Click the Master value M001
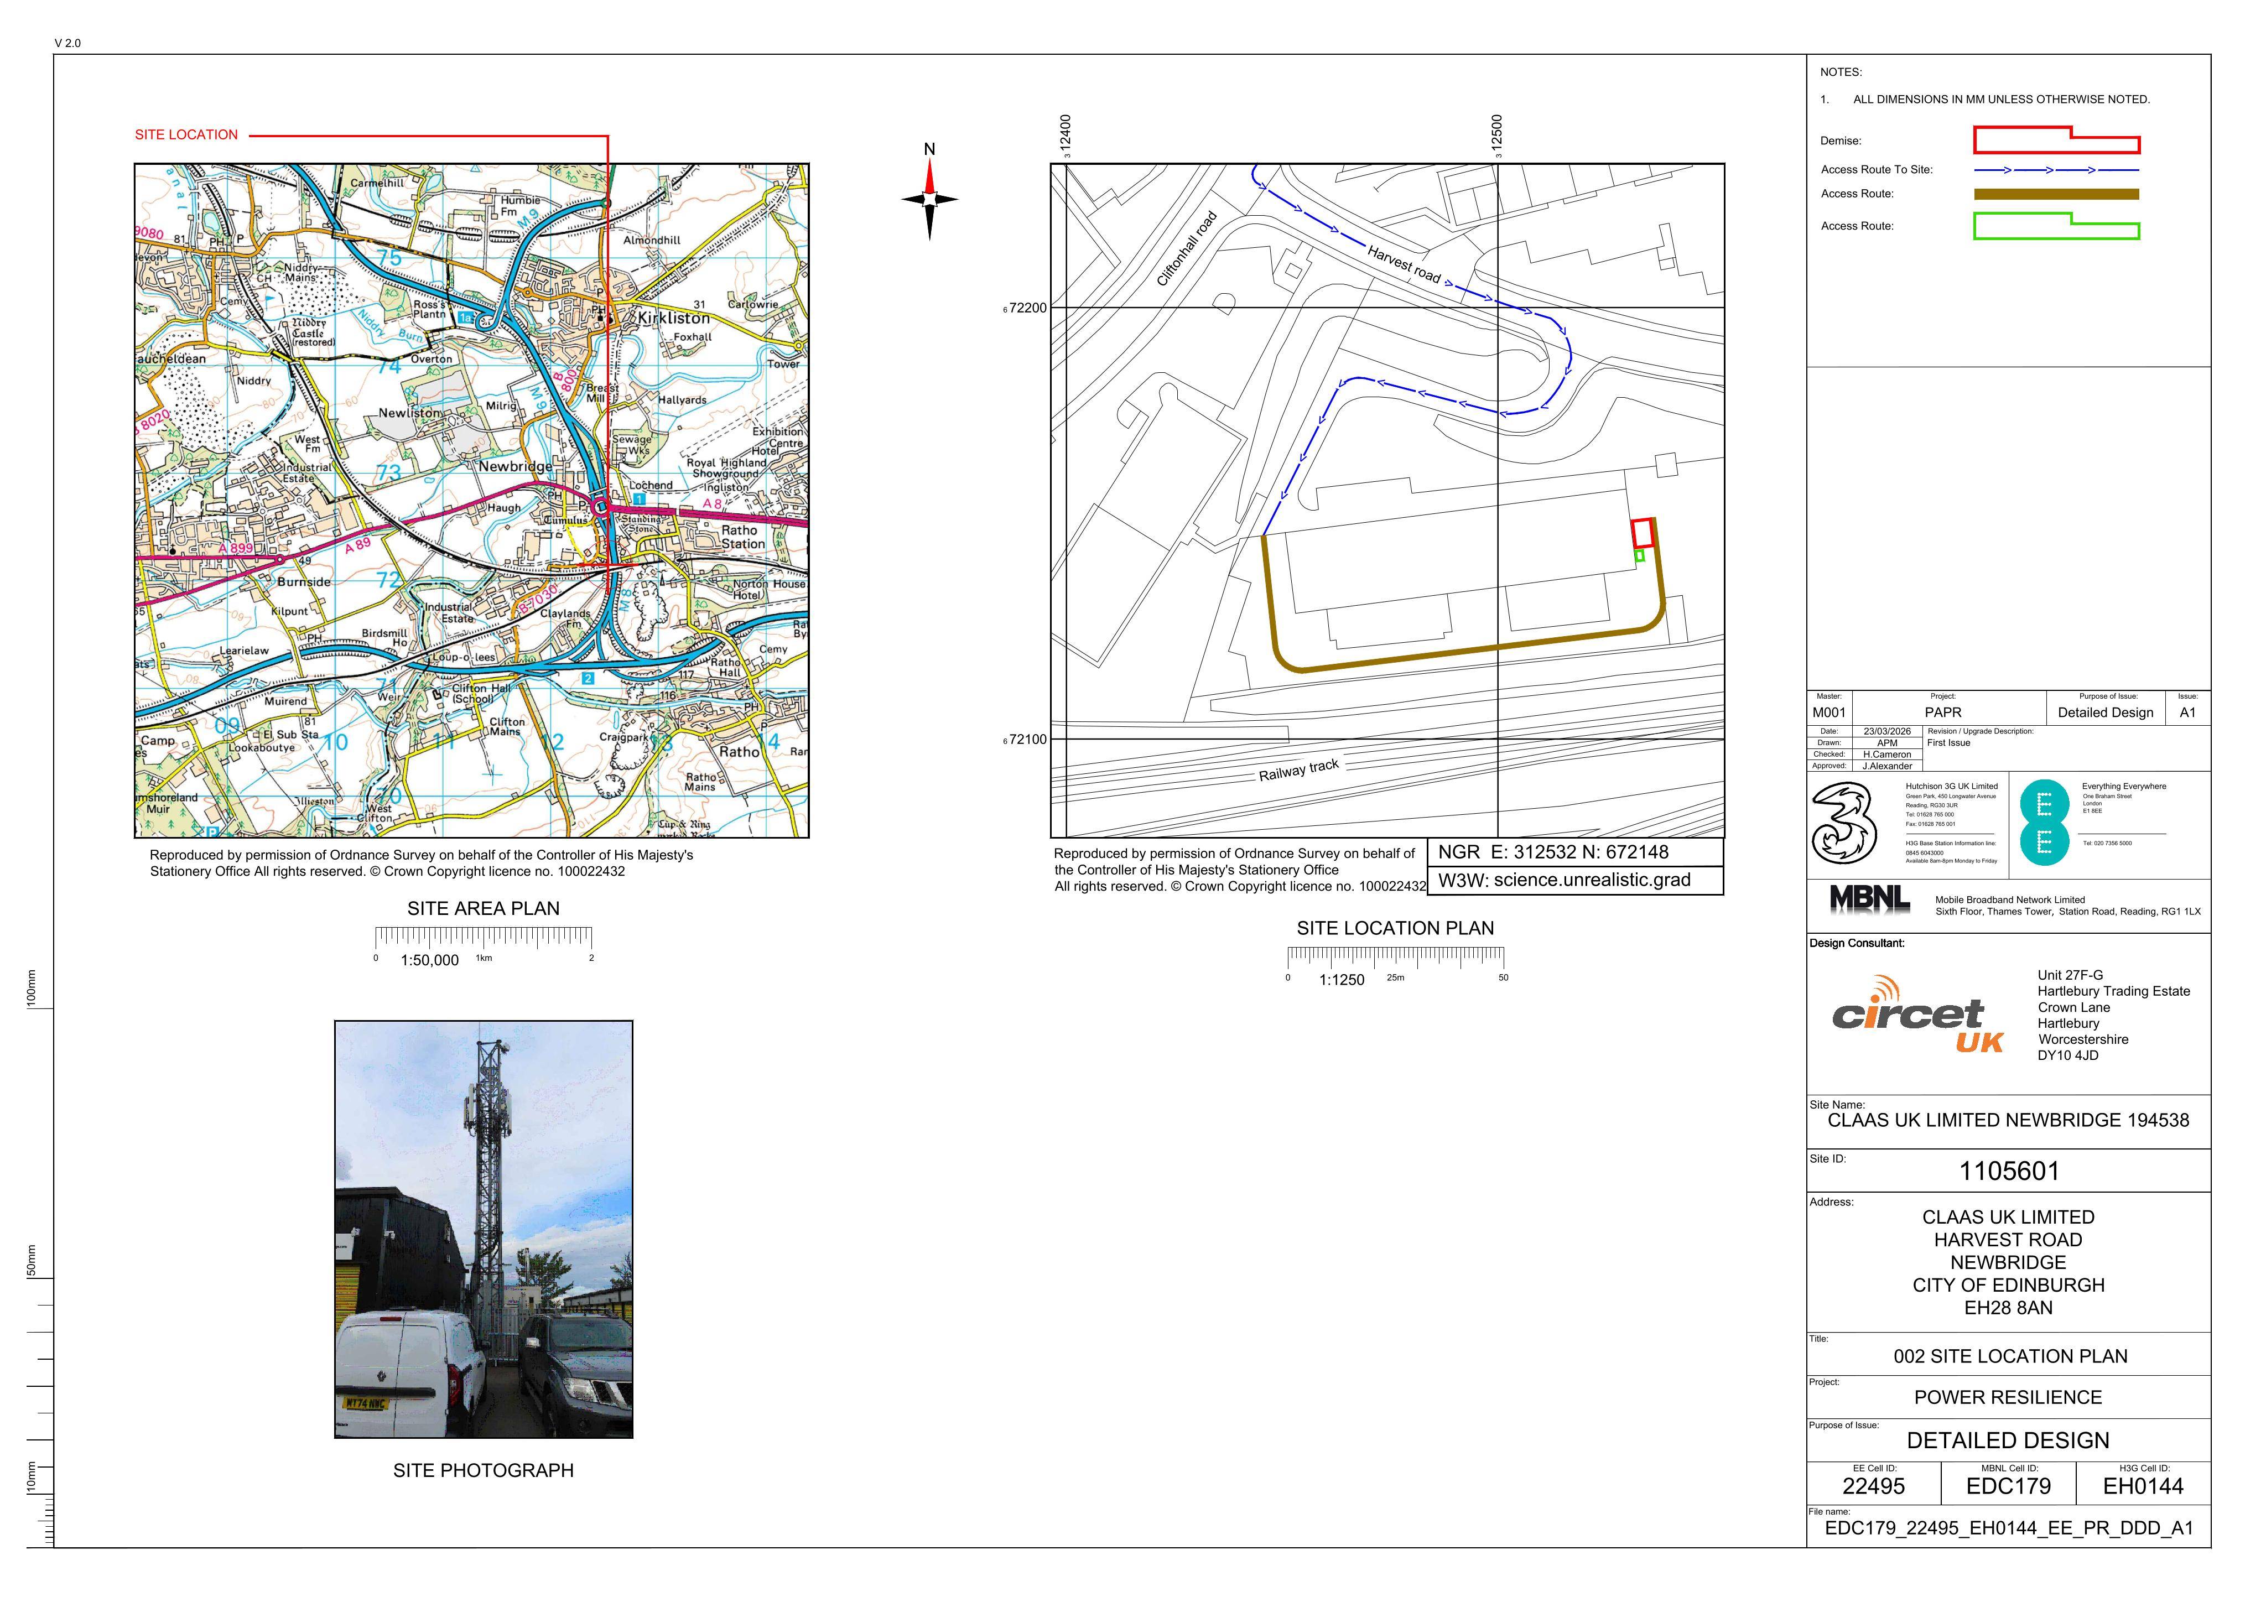 [x=1829, y=712]
